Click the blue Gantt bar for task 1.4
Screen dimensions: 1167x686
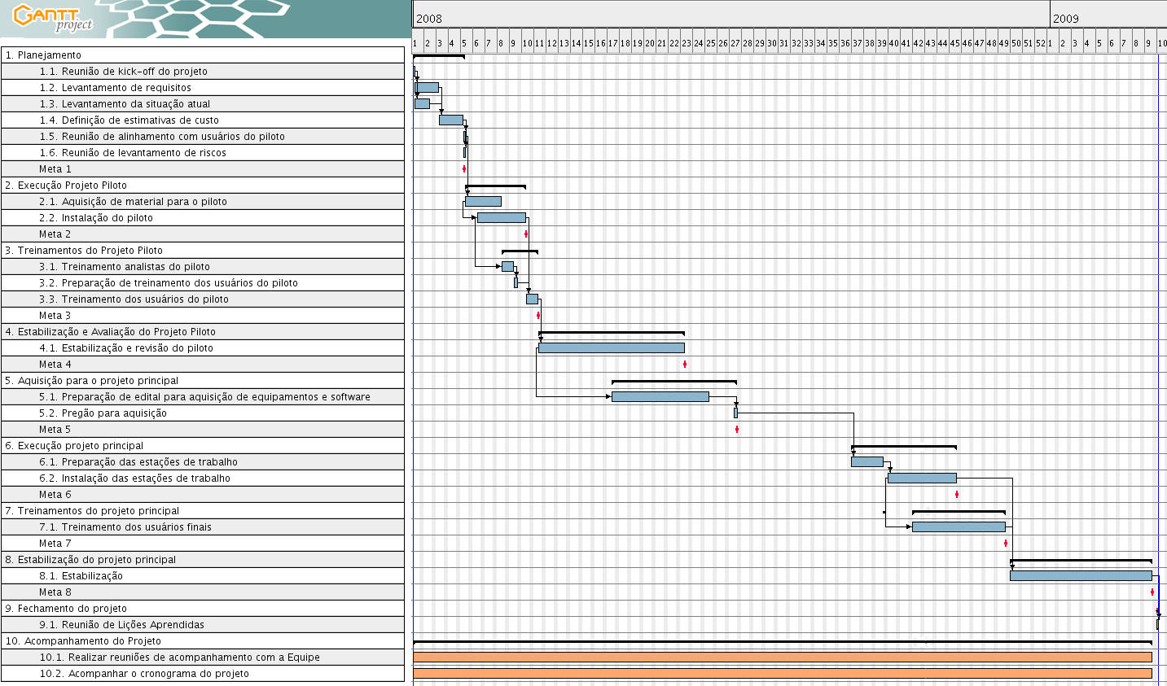tap(451, 120)
